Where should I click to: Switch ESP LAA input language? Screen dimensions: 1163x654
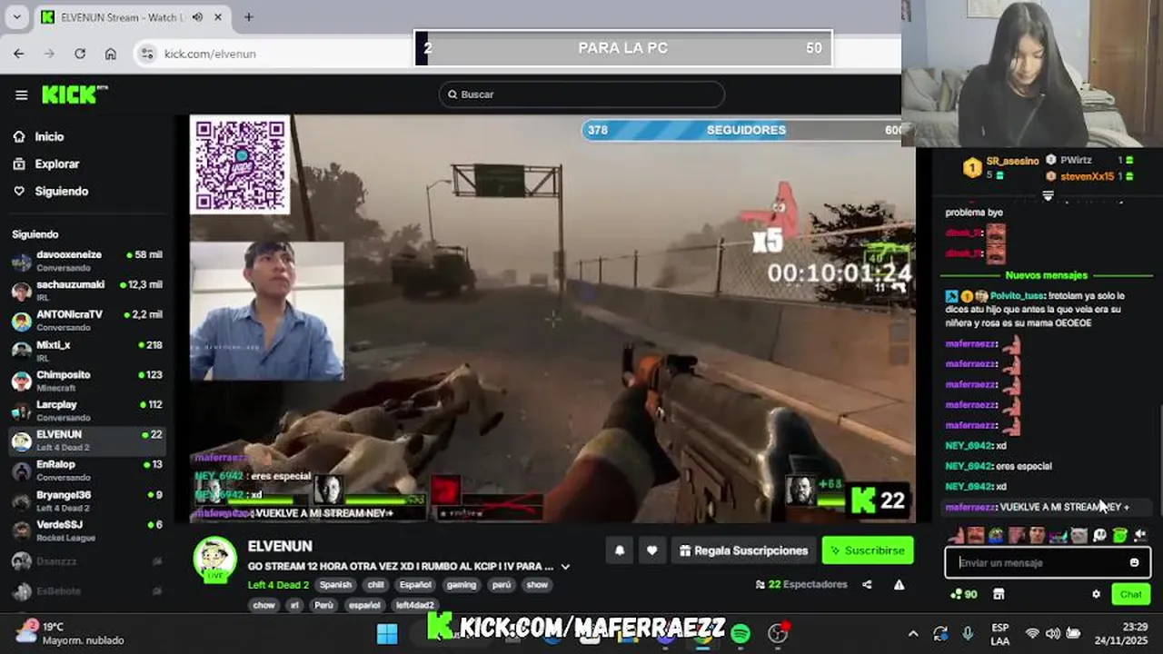[1000, 633]
